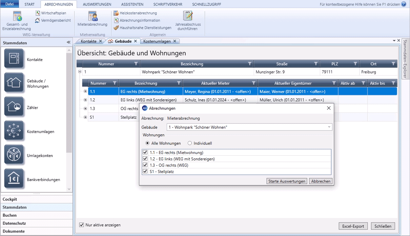Select the Schulz, Ines tenant cell
This screenshot has width=410, height=236.
[220, 100]
